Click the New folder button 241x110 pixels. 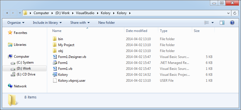point(107,23)
